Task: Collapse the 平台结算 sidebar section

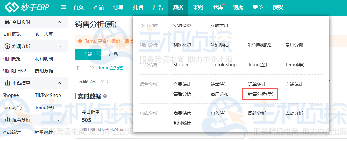Action: [59, 83]
